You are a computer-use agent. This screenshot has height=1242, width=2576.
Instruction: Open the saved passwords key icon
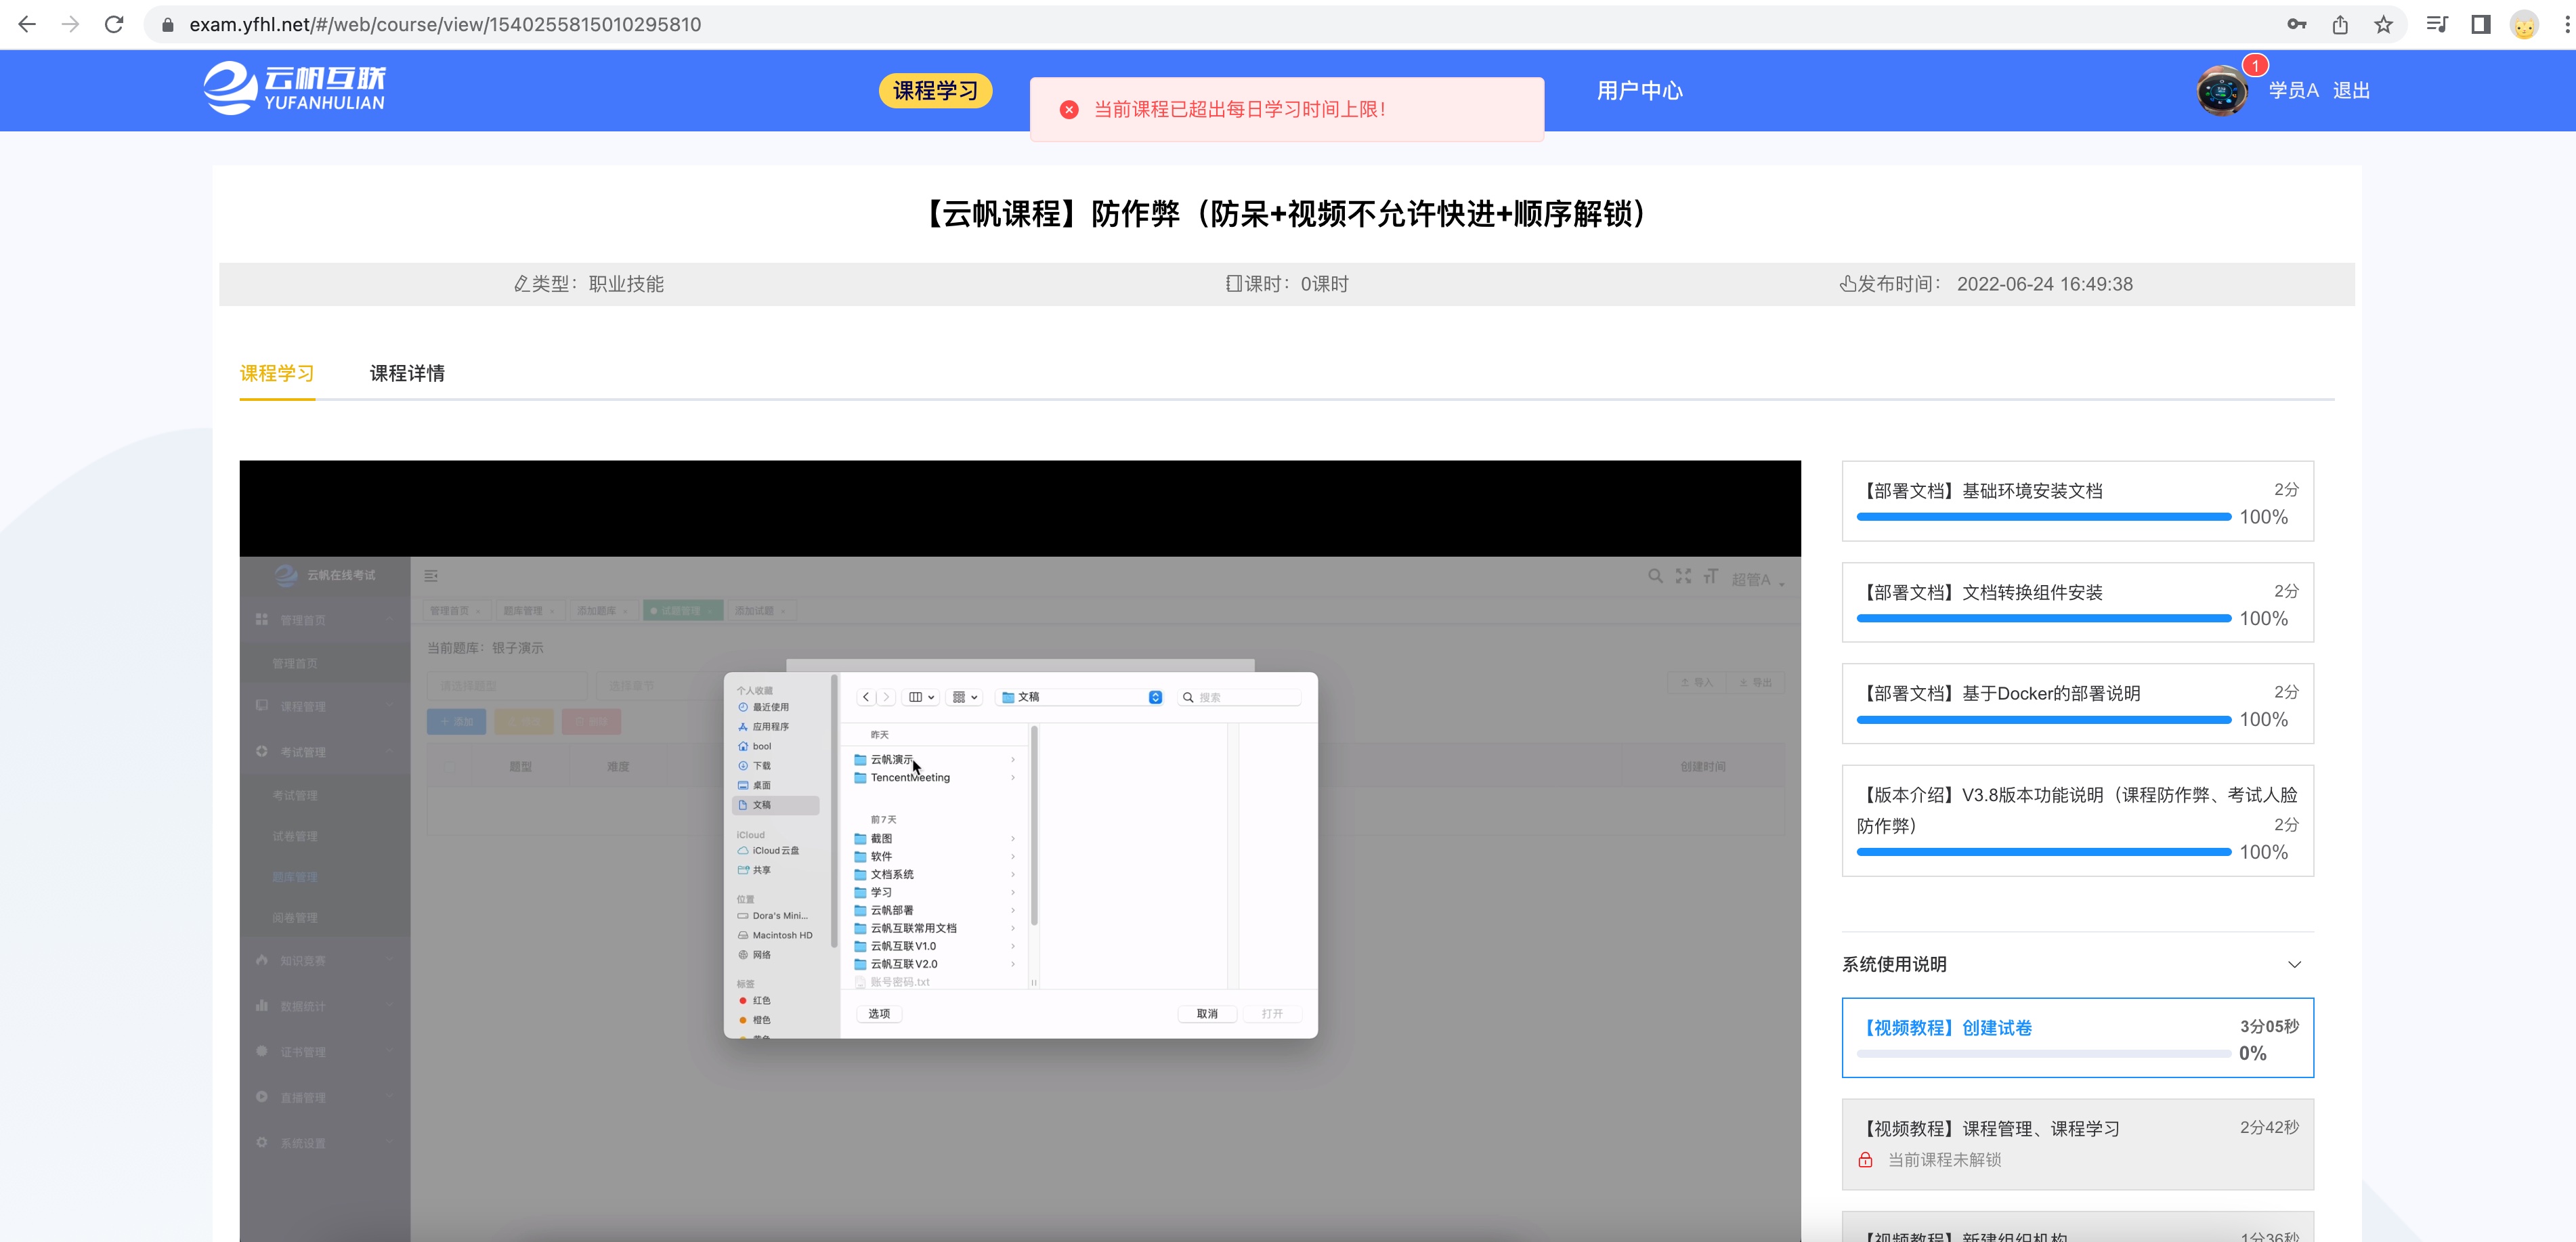pyautogui.click(x=2297, y=24)
